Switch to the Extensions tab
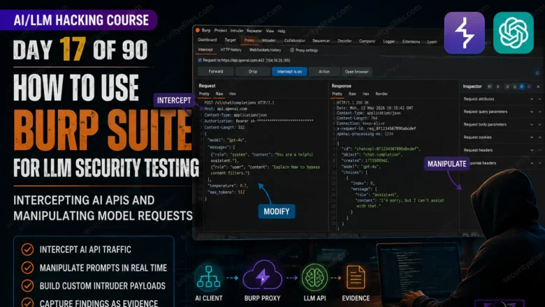The image size is (545, 307). pos(411,42)
